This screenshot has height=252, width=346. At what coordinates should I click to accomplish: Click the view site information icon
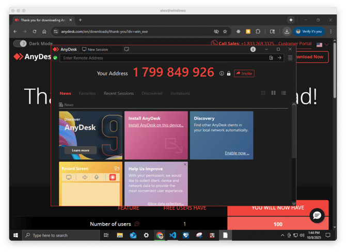(56, 31)
